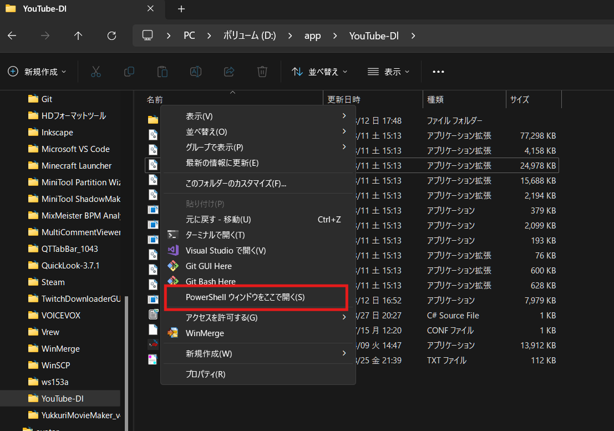
Task: Expand chevron after ボリューム (D:) in path
Action: (290, 36)
